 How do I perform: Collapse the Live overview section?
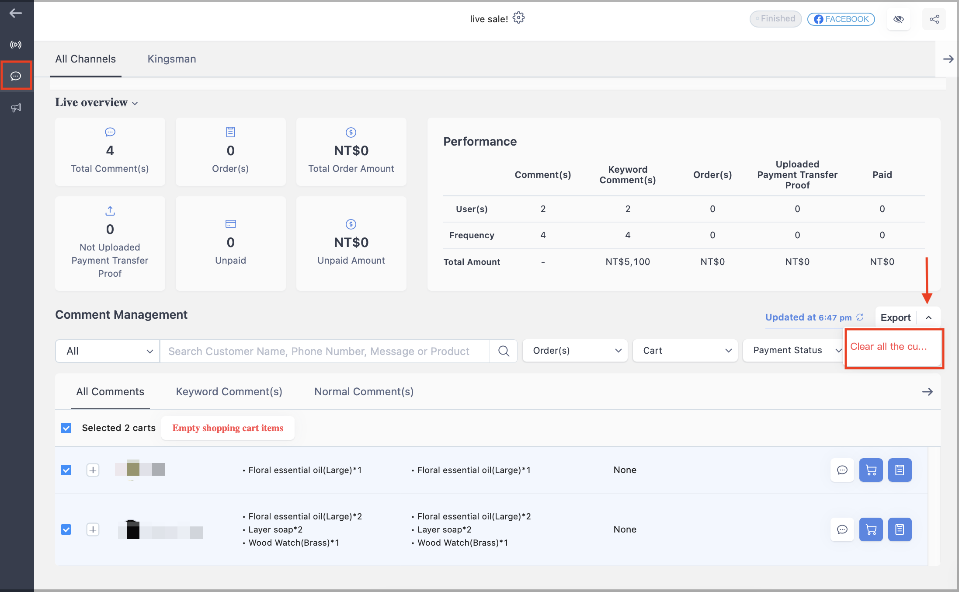[96, 103]
